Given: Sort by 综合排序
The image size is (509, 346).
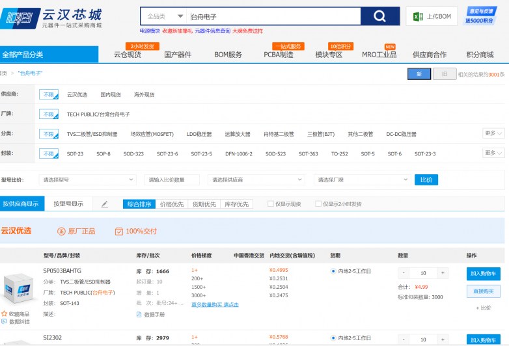Looking at the screenshot, I should [139, 204].
